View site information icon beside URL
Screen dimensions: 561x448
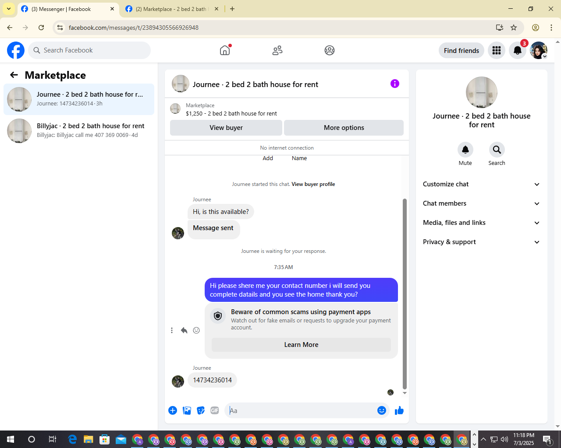(60, 28)
